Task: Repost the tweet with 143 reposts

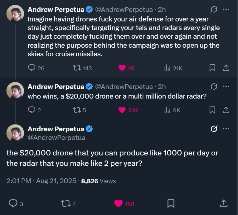Action: (77, 68)
